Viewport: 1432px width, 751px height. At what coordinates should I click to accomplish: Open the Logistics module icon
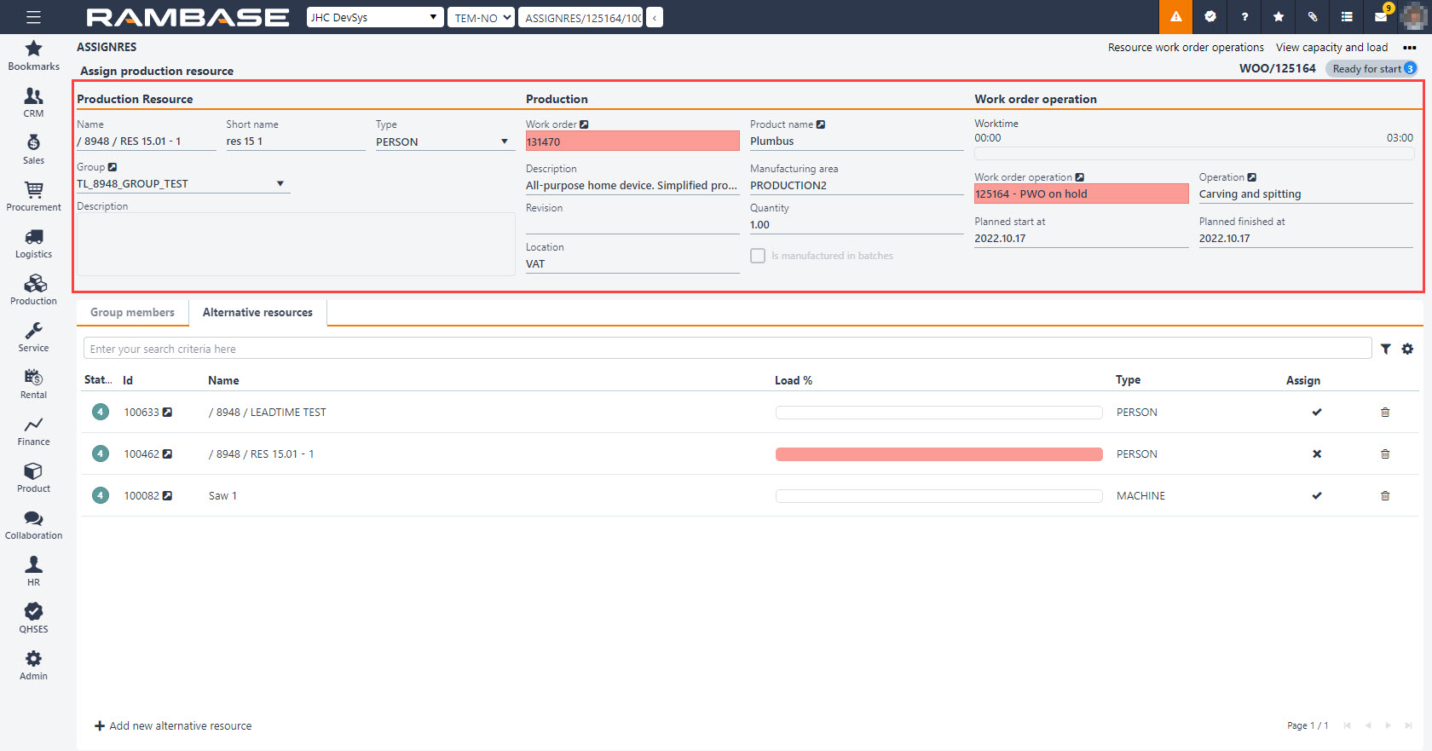[x=33, y=243]
